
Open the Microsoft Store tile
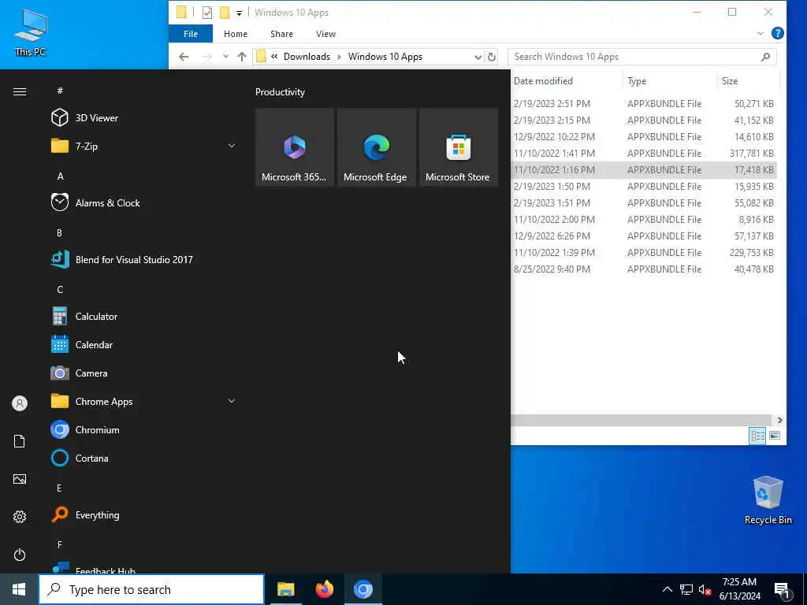pos(459,147)
